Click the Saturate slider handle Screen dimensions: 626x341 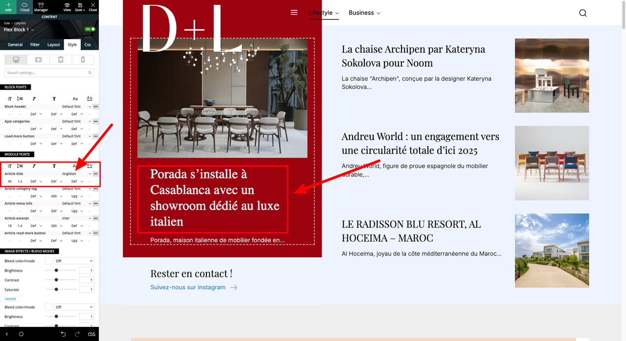click(x=56, y=290)
